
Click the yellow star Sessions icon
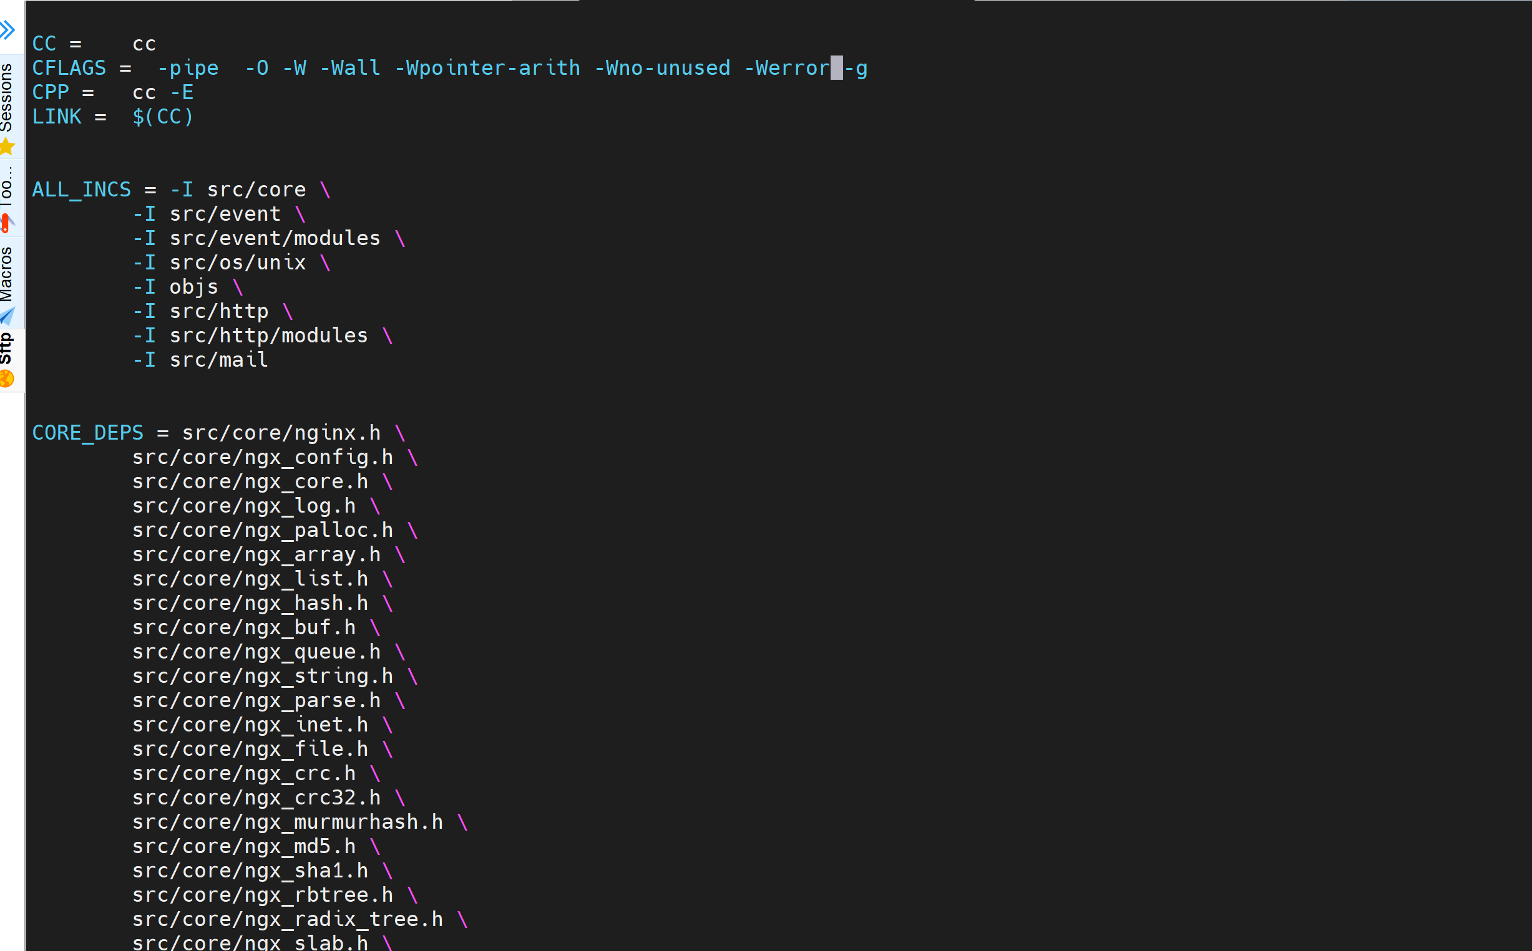(x=7, y=147)
